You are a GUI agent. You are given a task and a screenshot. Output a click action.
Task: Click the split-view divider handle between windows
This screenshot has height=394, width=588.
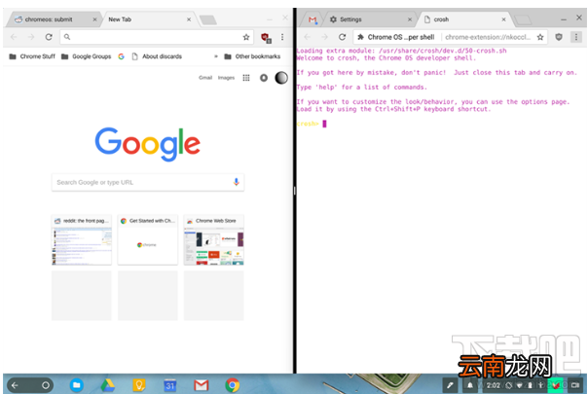coord(295,191)
